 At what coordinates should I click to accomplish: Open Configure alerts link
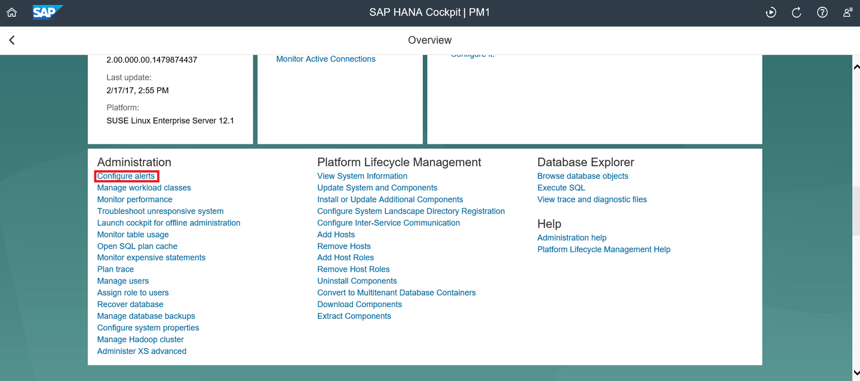point(126,176)
